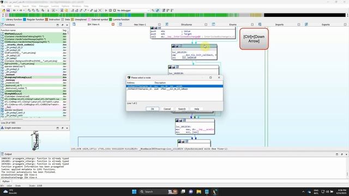
Task: Open the forward-history dropdown arrow
Action: pyautogui.click(x=24, y=10)
